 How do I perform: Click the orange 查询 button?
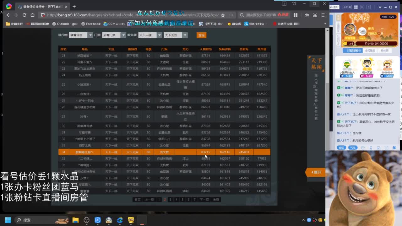(201, 35)
